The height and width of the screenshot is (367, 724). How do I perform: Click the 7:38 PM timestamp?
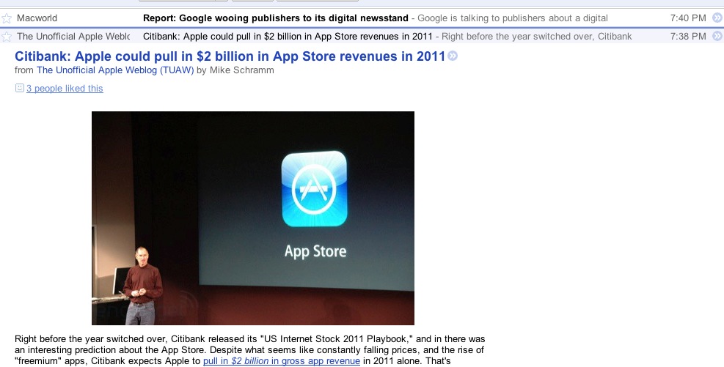tap(688, 36)
